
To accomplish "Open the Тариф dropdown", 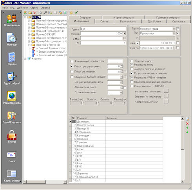I will [x=174, y=29].
